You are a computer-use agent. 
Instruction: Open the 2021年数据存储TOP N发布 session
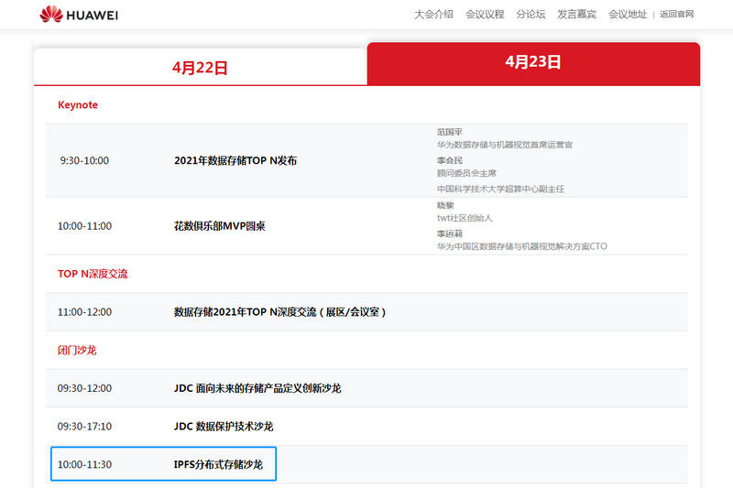pyautogui.click(x=235, y=160)
